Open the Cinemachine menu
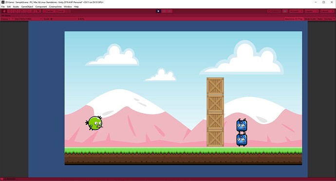This screenshot has height=181, width=336. coord(56,7)
